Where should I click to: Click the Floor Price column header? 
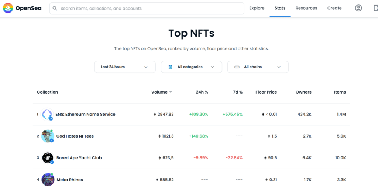(266, 92)
